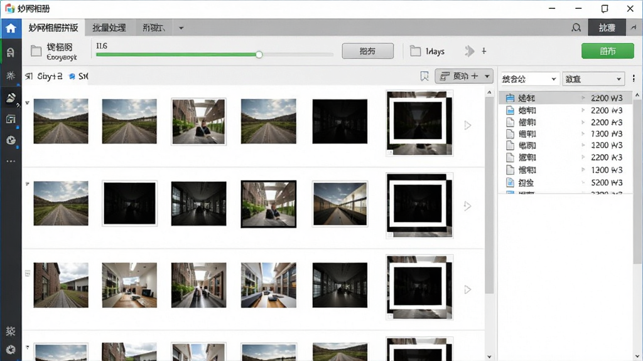The image size is (643, 361).
Task: Open the round gear icon at the sidebar bottom
Action: pyautogui.click(x=11, y=350)
